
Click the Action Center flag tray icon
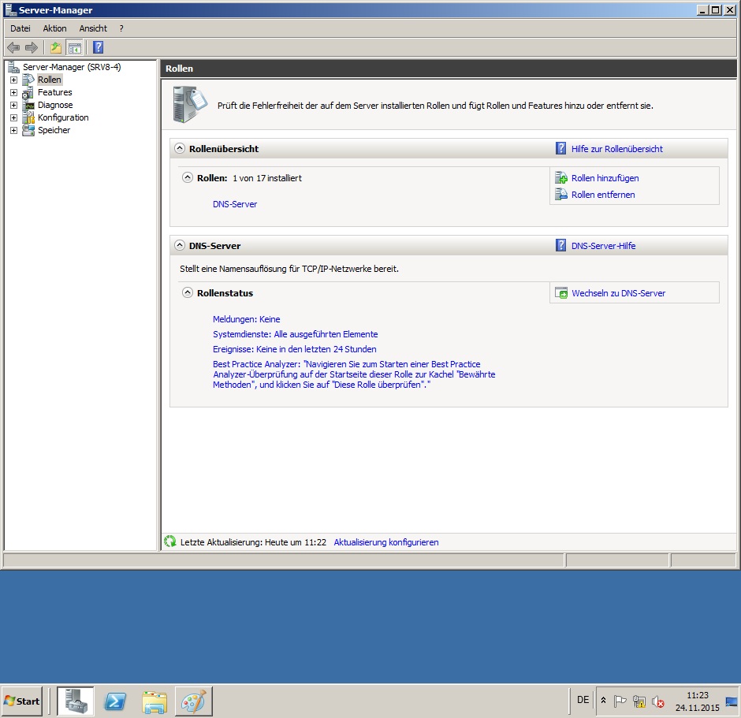click(620, 701)
